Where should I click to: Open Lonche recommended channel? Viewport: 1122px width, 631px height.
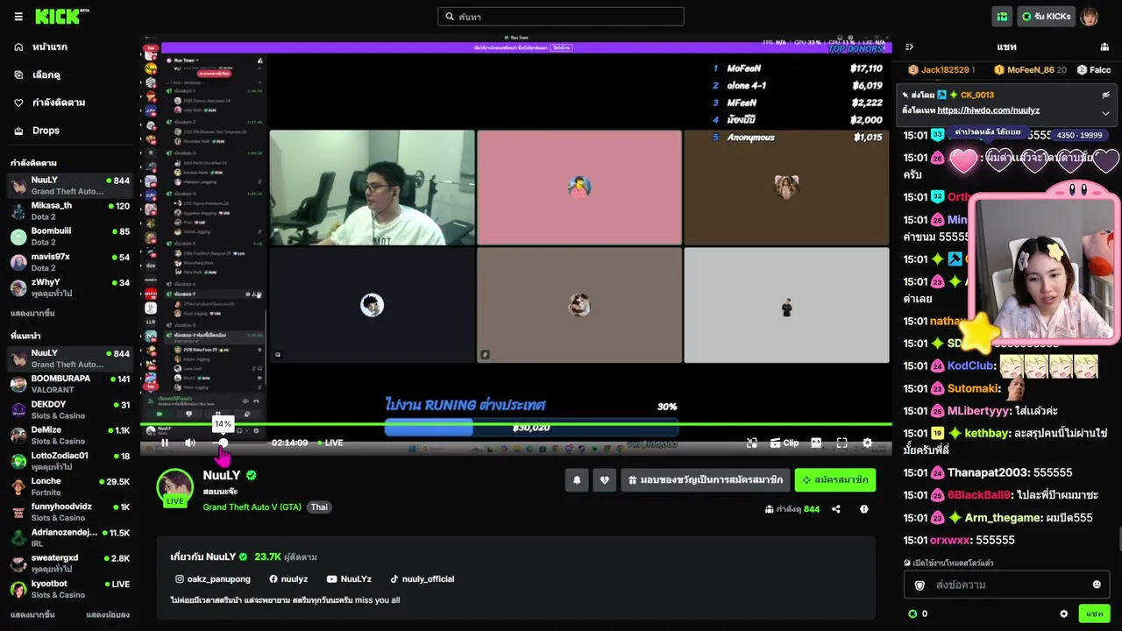coord(70,486)
